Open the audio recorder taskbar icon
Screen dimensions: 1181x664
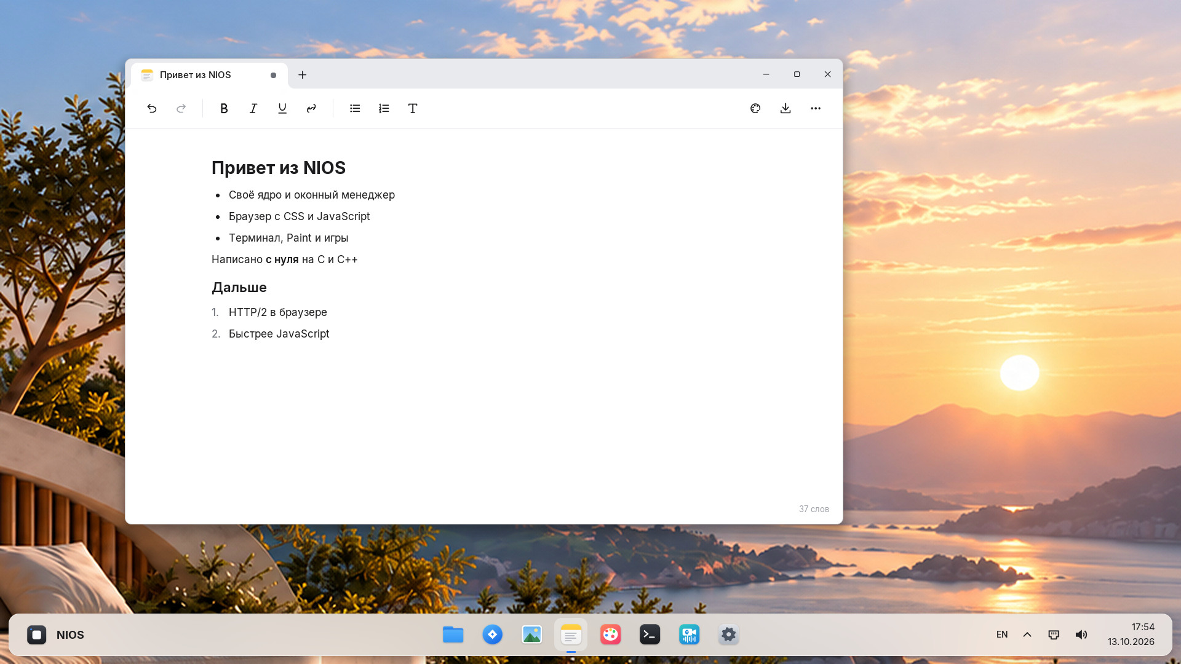pyautogui.click(x=689, y=634)
